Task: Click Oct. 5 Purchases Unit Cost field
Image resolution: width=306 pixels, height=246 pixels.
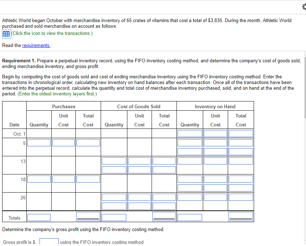Action: [x=63, y=142]
